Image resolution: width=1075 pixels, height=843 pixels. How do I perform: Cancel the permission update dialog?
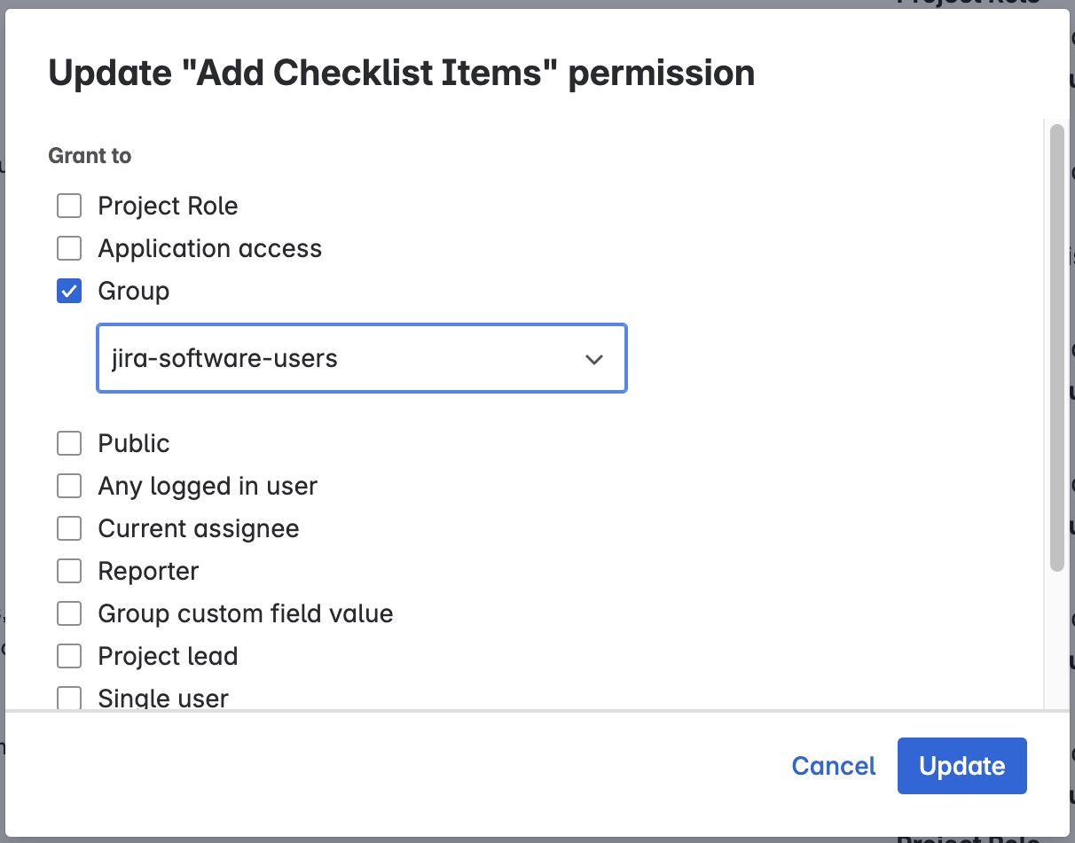coord(833,766)
